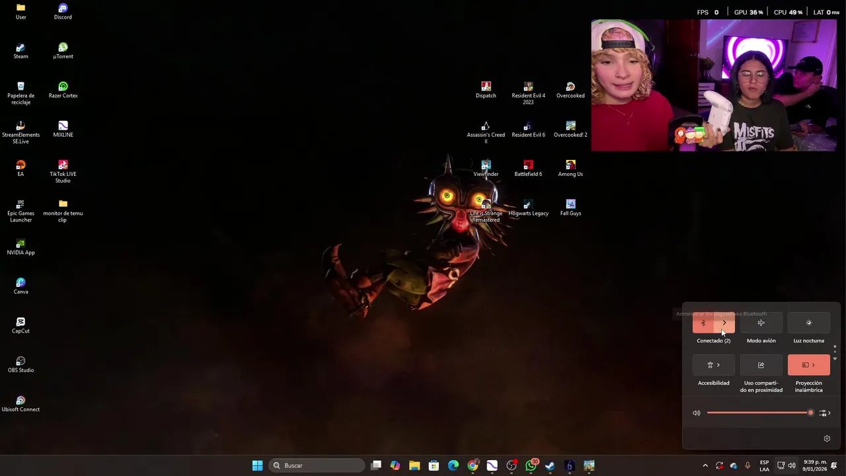Select the Razer Cortex shortcut
Viewport: 846px width, 476px height.
click(x=63, y=90)
